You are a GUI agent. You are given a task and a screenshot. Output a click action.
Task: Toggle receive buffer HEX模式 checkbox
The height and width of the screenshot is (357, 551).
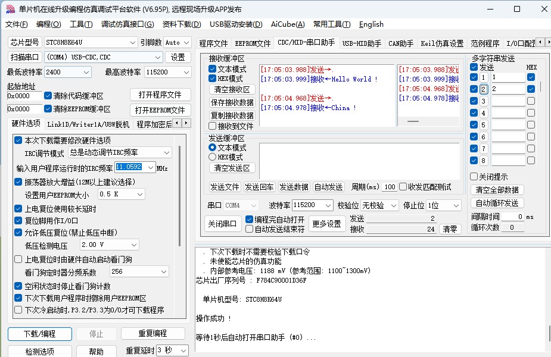(212, 79)
